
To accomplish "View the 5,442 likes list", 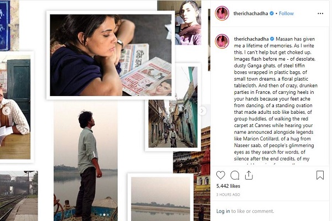I will (x=228, y=186).
